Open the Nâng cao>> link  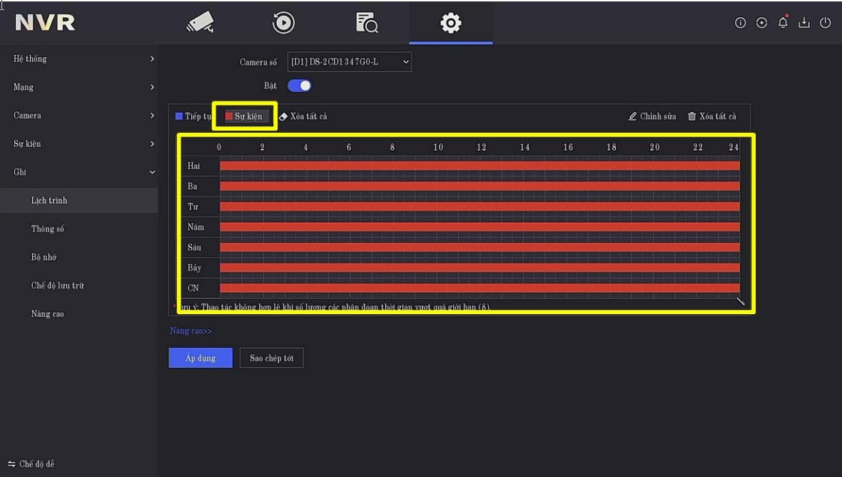pyautogui.click(x=191, y=331)
